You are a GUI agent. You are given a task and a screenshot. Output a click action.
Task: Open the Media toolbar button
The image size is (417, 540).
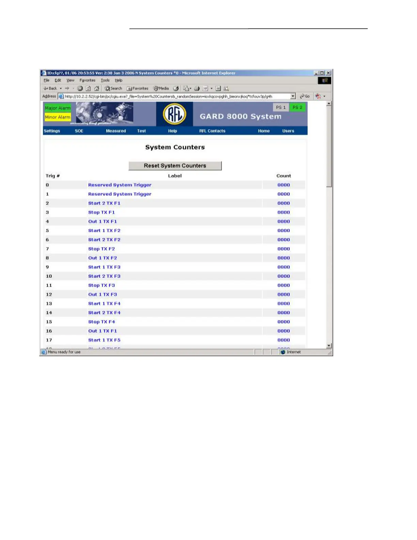[161, 88]
